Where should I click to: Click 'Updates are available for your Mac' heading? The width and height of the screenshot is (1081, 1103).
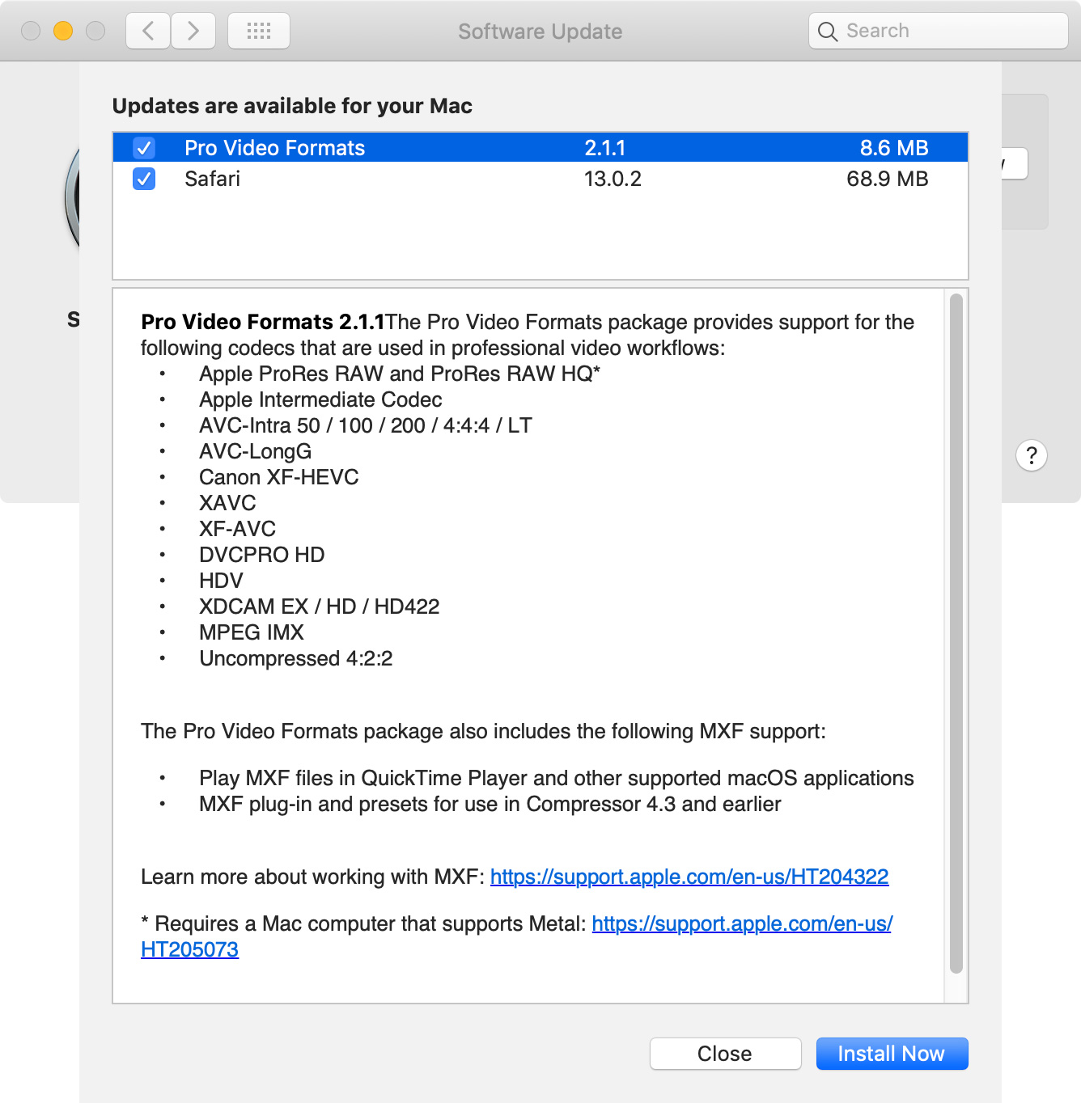[292, 106]
